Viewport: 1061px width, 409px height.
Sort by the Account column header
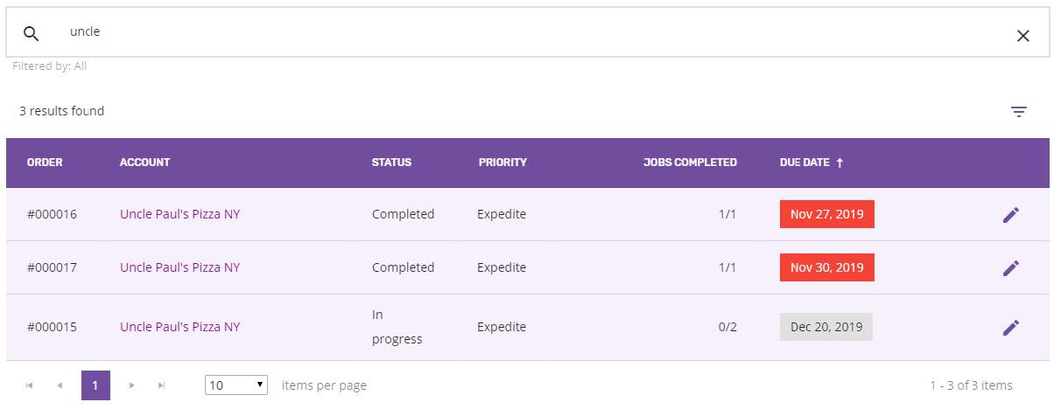point(144,163)
